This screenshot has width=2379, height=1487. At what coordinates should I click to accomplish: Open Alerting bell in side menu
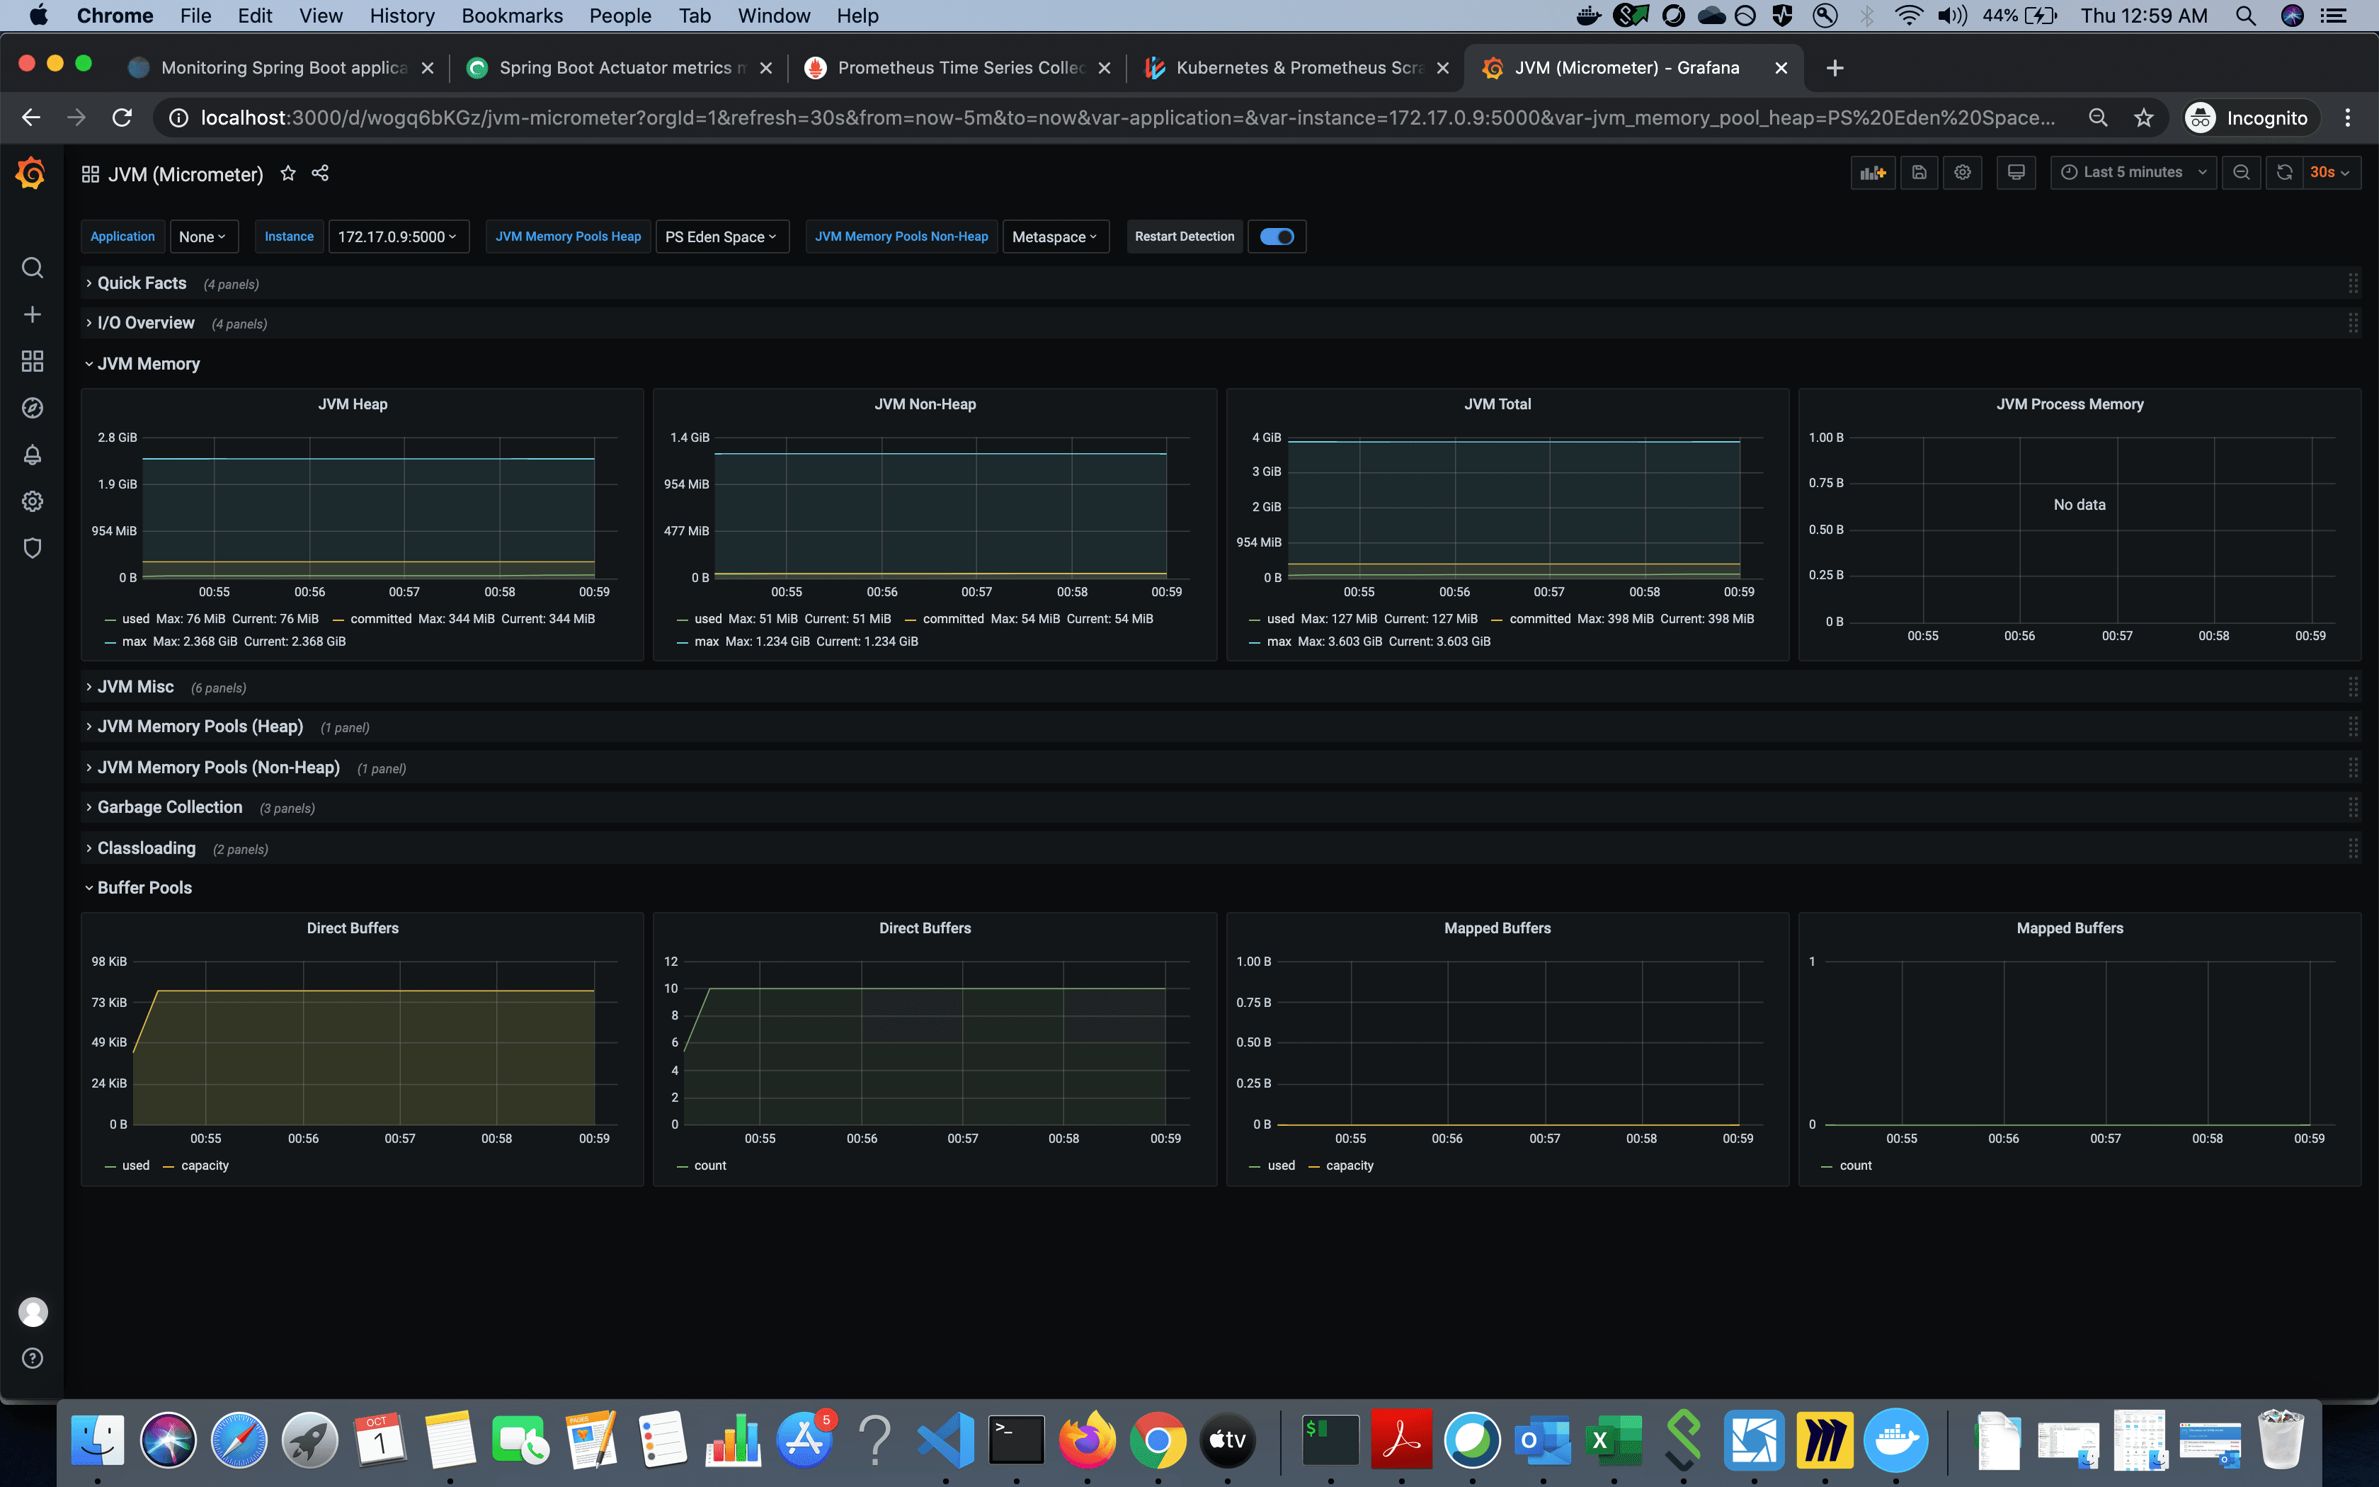[x=33, y=455]
